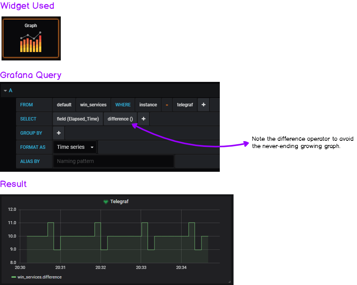Click the caret arrow on the Time series selector

pos(92,147)
